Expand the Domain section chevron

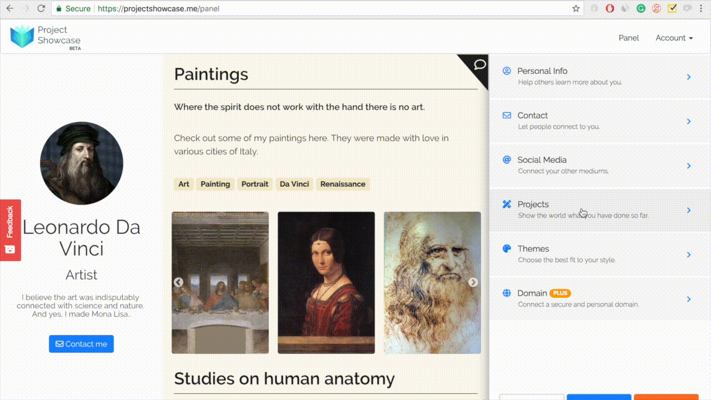coord(689,299)
